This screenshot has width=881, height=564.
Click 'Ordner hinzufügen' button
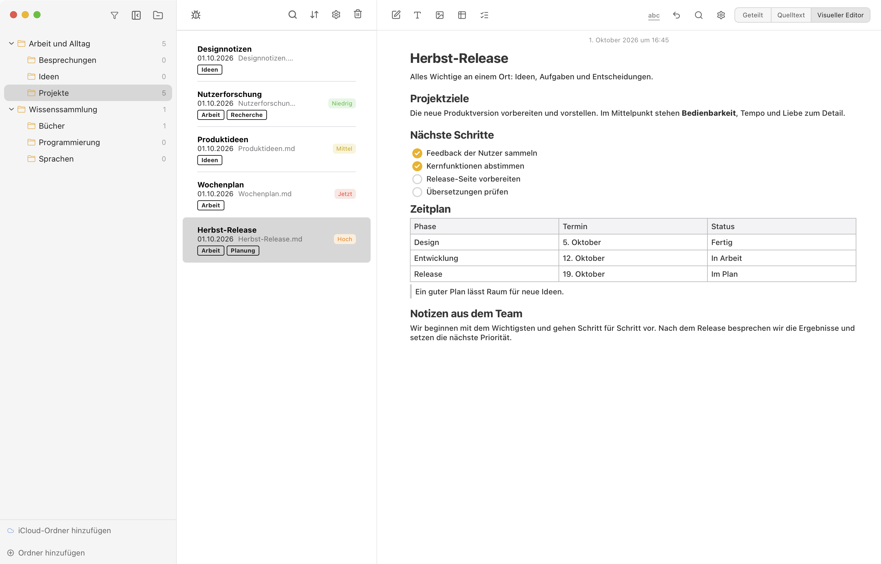pyautogui.click(x=51, y=553)
